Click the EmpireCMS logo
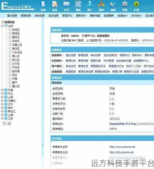This screenshot has width=154, height=169. [x=18, y=6]
